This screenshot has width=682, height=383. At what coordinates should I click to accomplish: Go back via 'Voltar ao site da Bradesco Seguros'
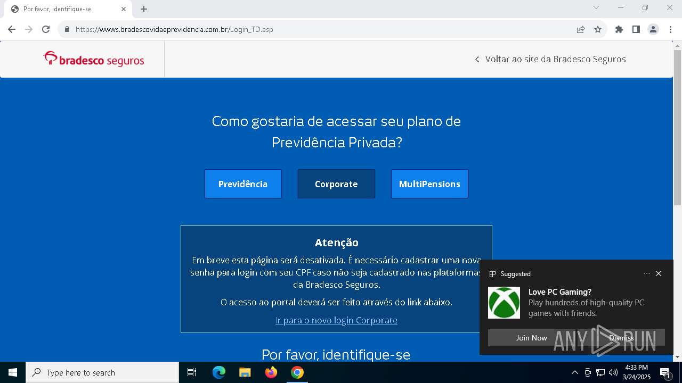click(x=550, y=59)
